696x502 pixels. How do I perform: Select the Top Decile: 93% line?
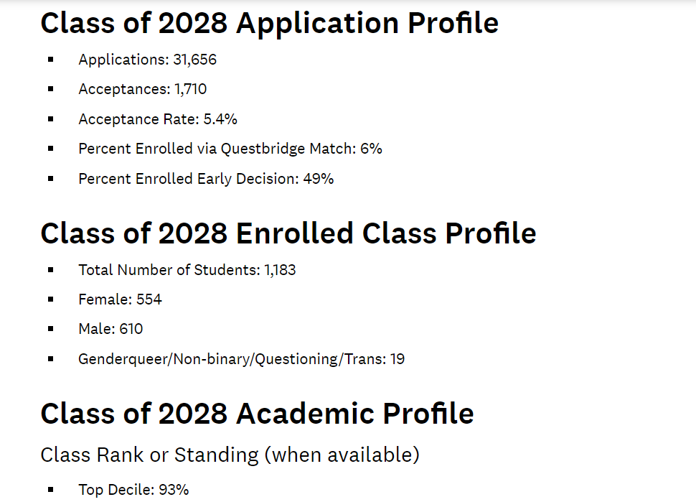[x=133, y=490]
